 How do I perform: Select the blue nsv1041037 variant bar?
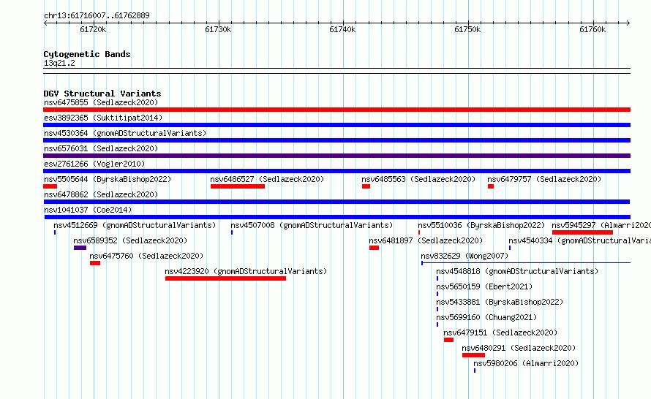pos(337,217)
